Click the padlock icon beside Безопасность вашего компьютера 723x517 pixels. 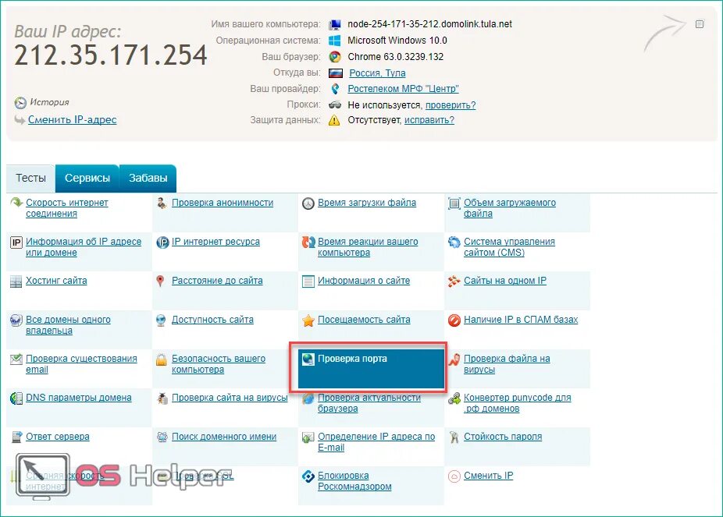click(x=162, y=359)
